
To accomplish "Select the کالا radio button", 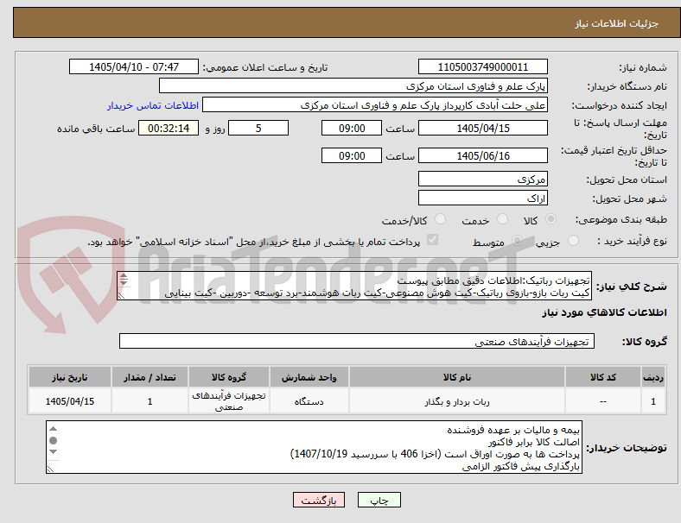I will 551,219.
